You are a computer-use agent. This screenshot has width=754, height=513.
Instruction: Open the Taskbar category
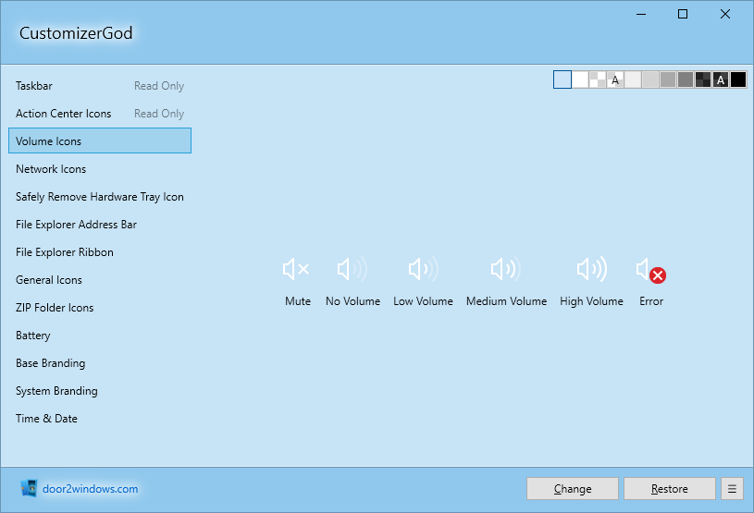click(x=100, y=85)
